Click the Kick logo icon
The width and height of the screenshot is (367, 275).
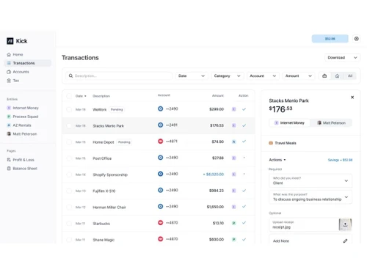pyautogui.click(x=10, y=41)
